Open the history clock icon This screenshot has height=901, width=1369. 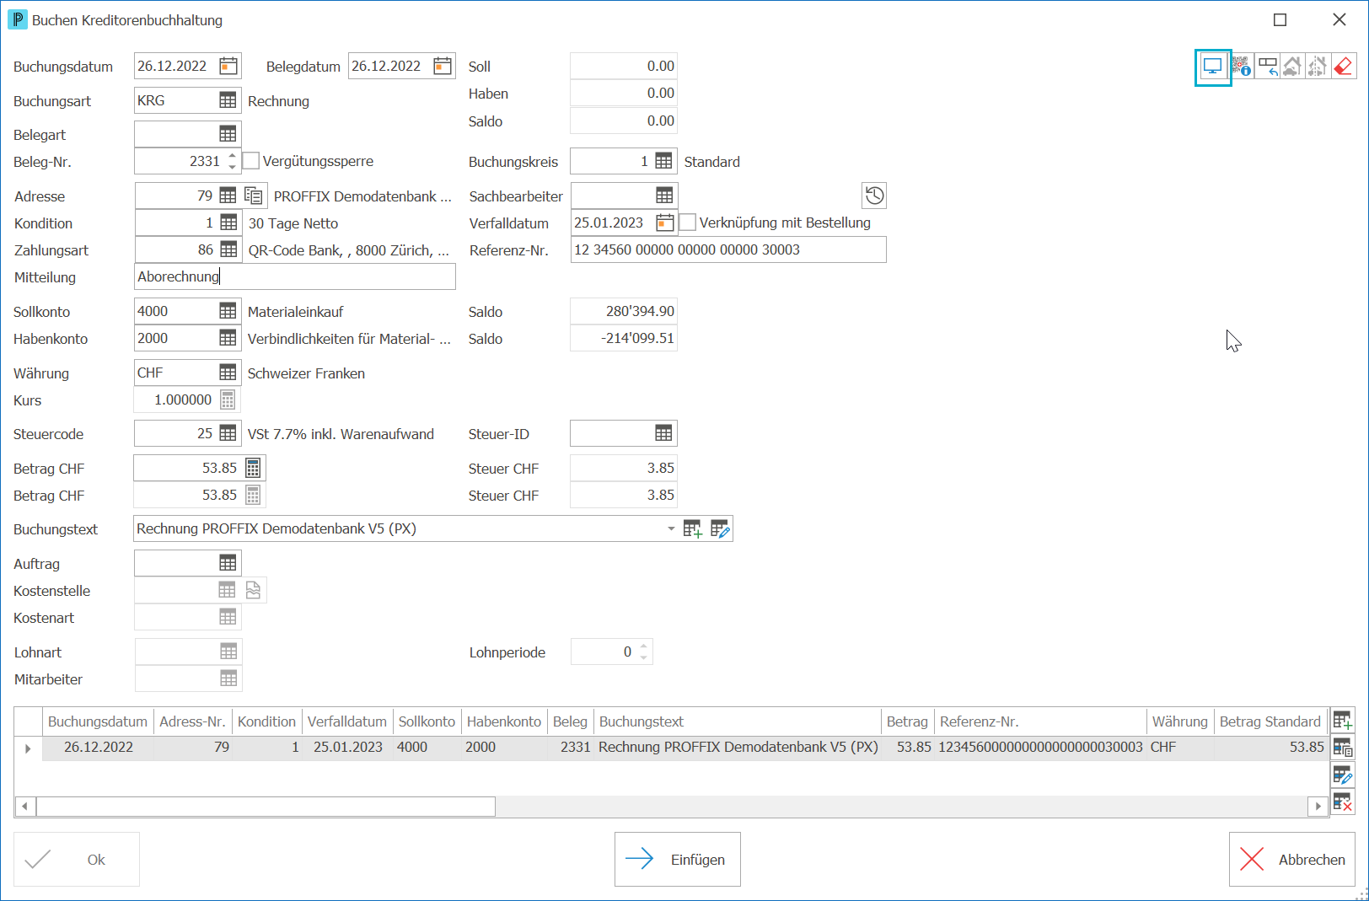[x=874, y=196]
